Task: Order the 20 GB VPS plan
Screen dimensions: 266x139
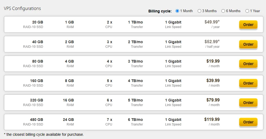Action: tap(248, 25)
